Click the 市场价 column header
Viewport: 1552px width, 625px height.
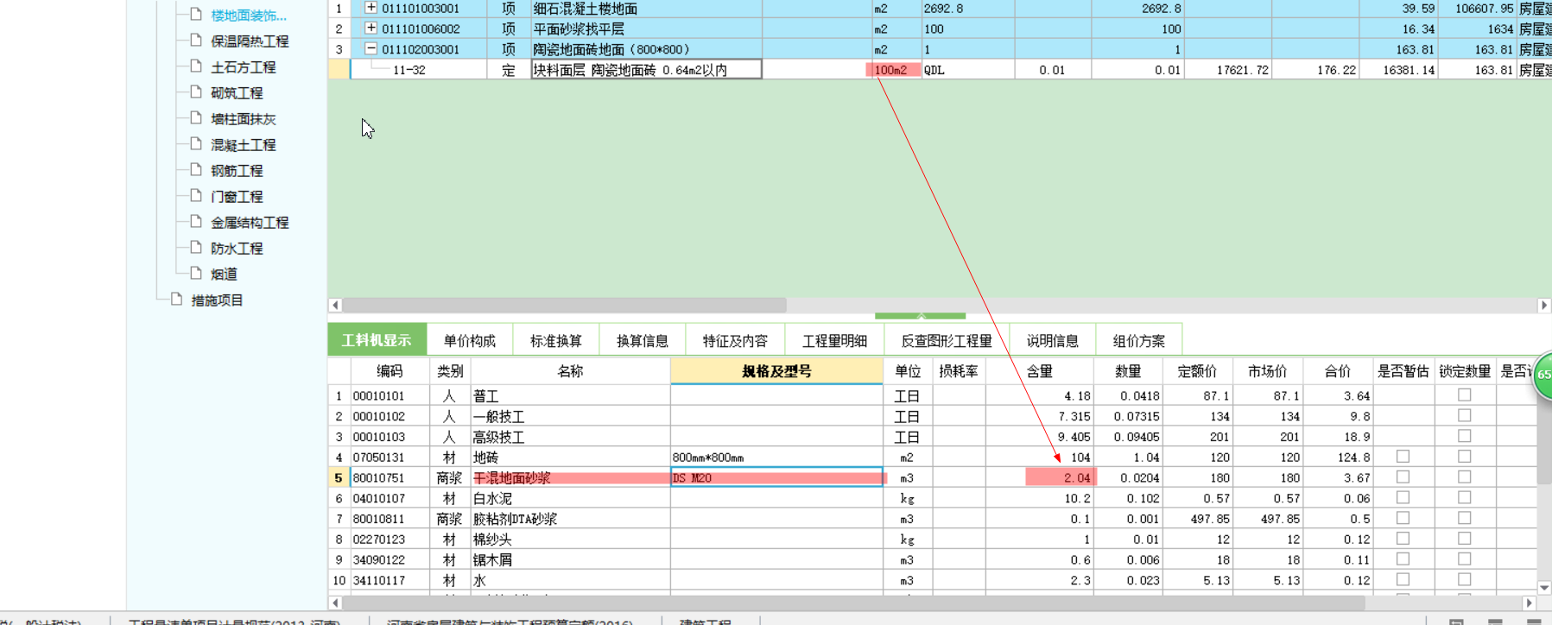pos(1267,371)
